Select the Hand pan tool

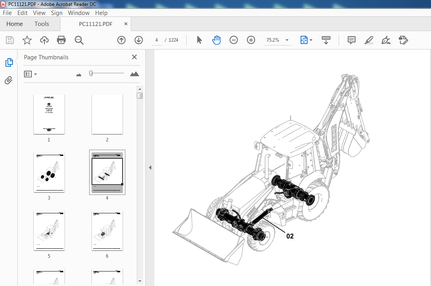(x=216, y=40)
